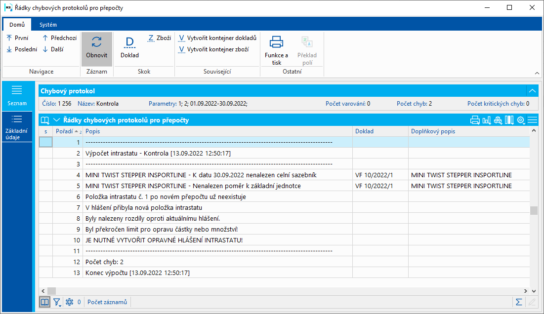Toggle the book icon beside grid title
The image size is (544, 314).
tap(45, 120)
